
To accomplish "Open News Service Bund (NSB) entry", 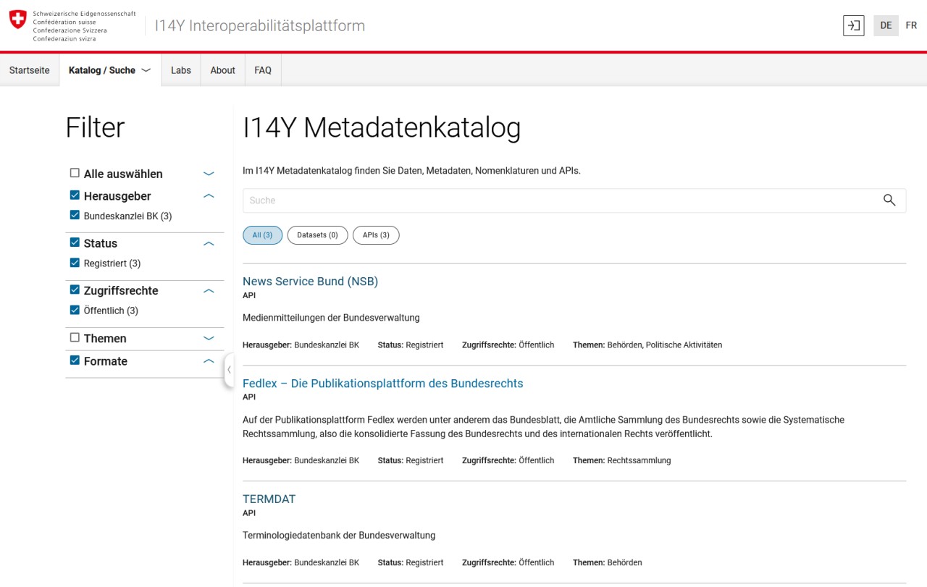I will [x=310, y=282].
